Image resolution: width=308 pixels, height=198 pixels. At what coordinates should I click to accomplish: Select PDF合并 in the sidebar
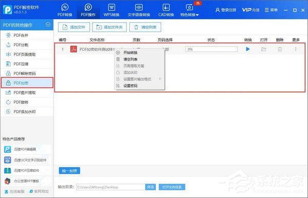[x=27, y=35]
